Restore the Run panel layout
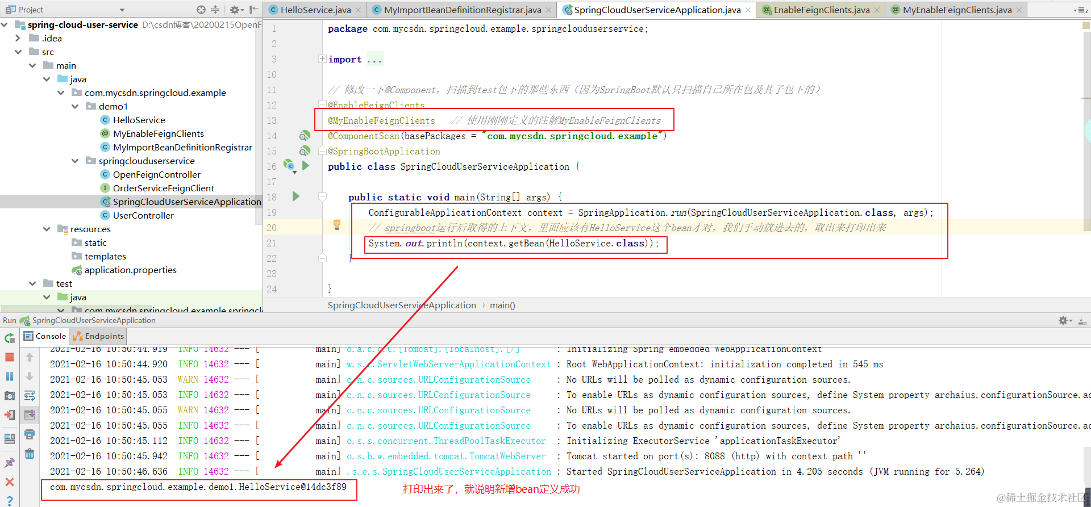 coord(10,439)
